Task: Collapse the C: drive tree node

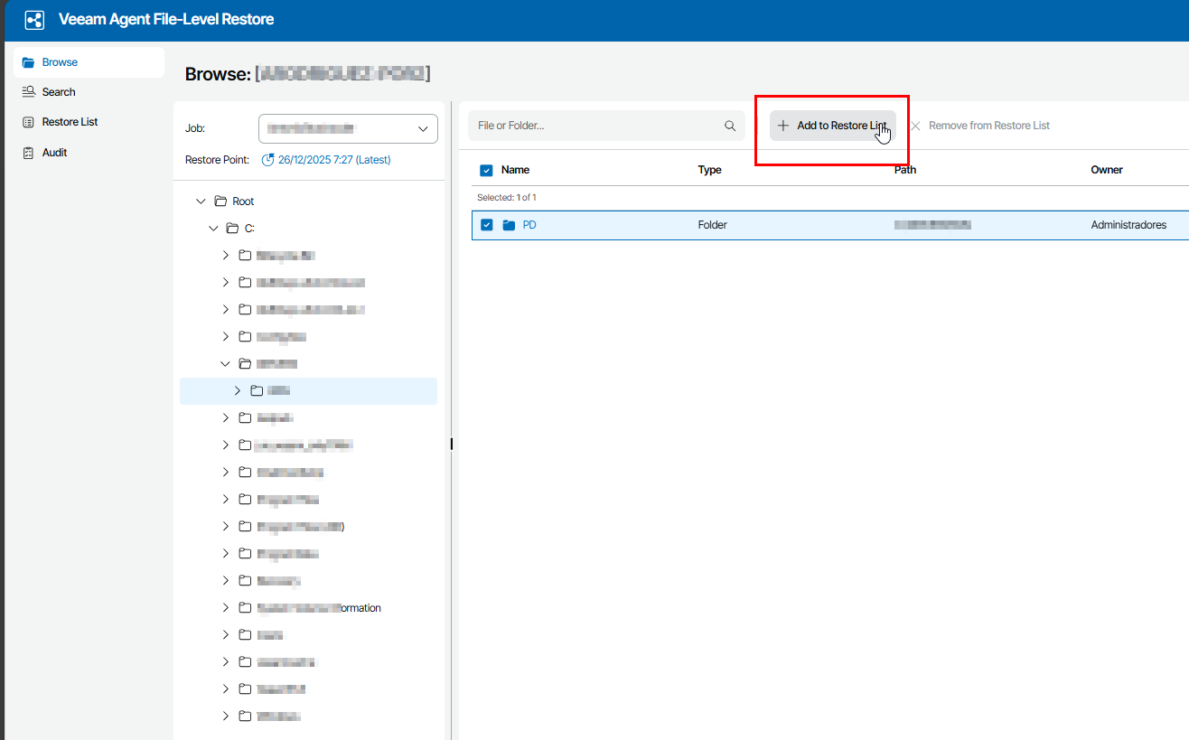Action: click(213, 229)
